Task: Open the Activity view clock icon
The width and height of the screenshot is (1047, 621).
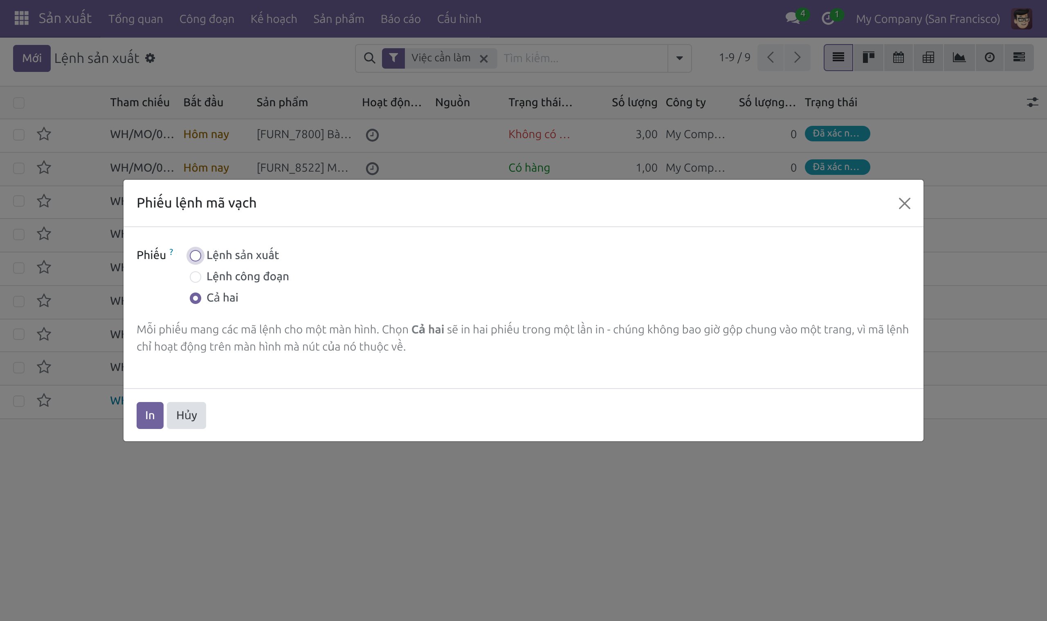Action: [x=990, y=58]
